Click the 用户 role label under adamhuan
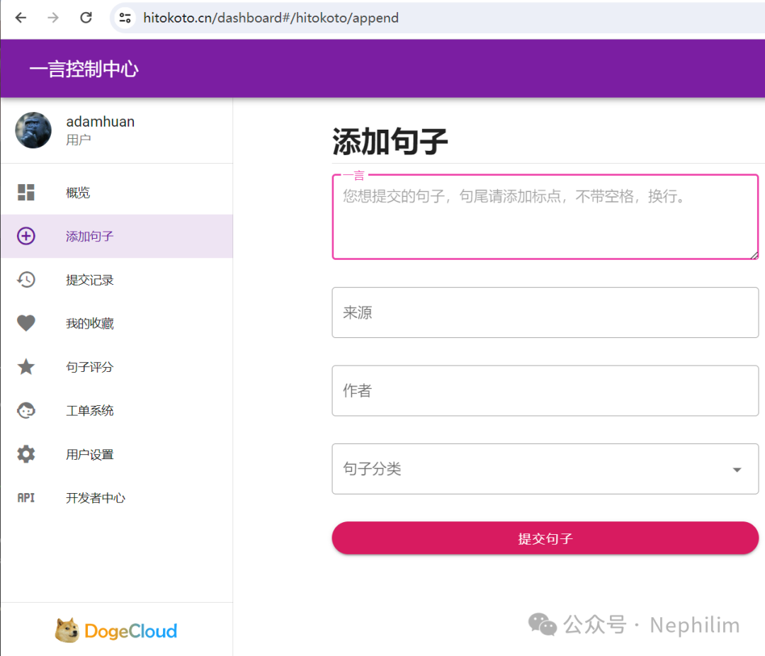This screenshot has height=656, width=765. tap(79, 140)
